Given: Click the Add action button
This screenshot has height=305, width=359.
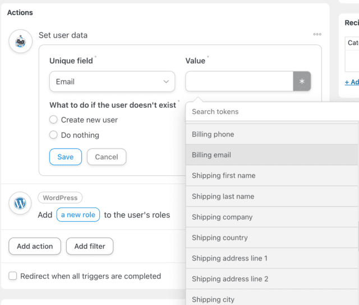Looking at the screenshot, I should (35, 246).
